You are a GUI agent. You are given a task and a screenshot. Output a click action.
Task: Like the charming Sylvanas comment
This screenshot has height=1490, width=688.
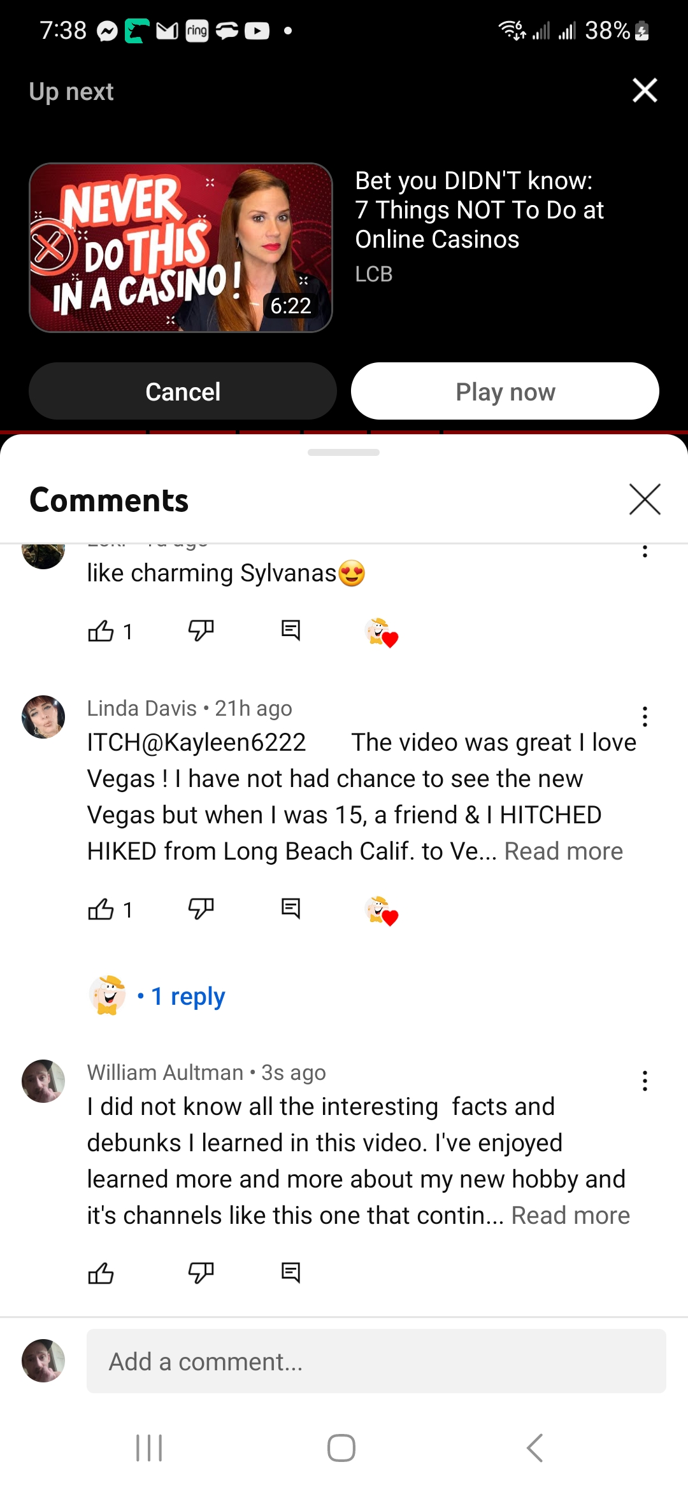pyautogui.click(x=101, y=631)
